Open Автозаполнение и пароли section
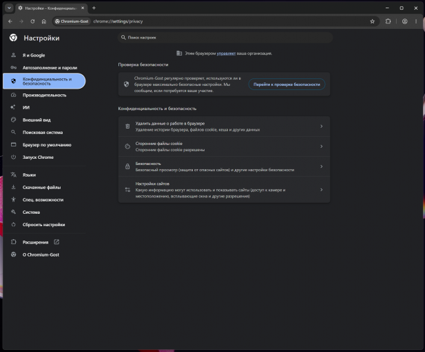 point(44,67)
